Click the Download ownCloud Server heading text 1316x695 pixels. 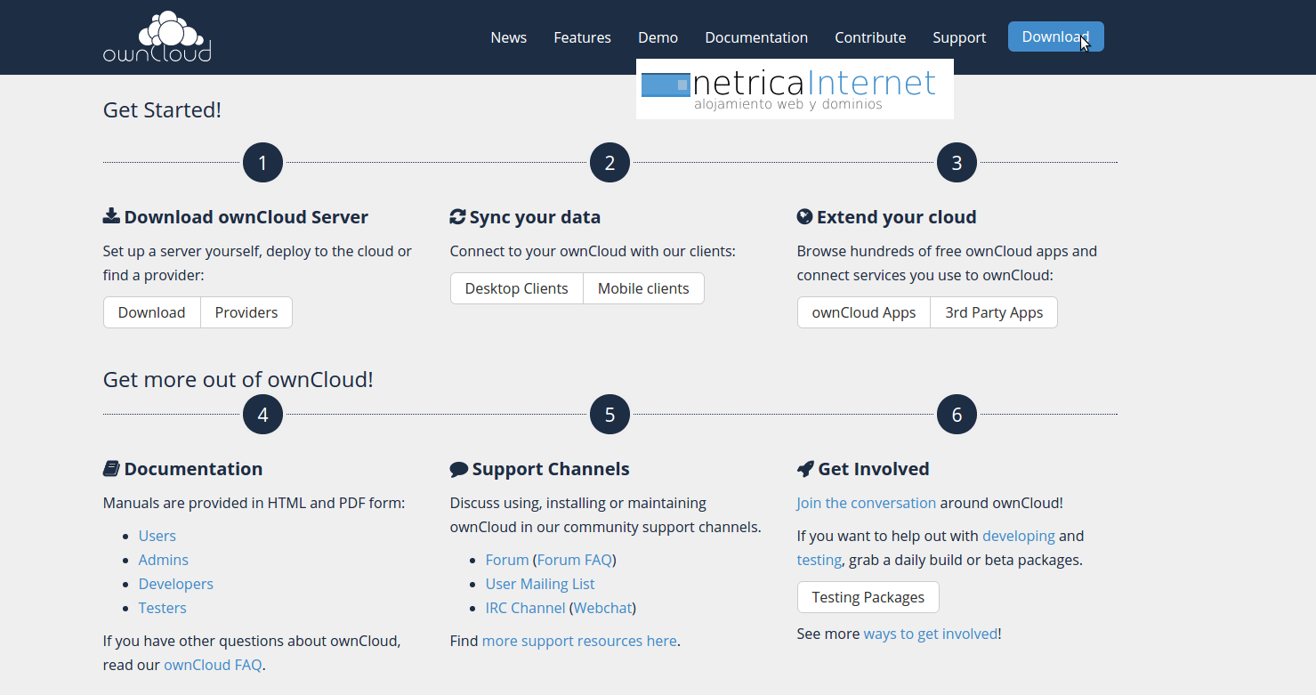click(246, 217)
